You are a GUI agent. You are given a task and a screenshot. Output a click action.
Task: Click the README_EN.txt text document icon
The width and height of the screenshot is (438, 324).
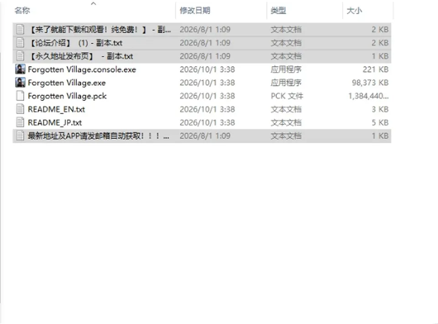point(20,109)
